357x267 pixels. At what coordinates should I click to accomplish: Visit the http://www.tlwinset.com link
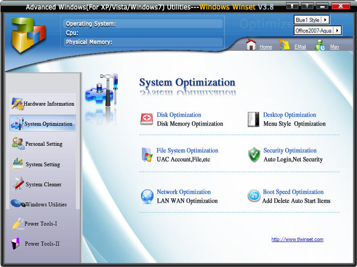pyautogui.click(x=297, y=239)
